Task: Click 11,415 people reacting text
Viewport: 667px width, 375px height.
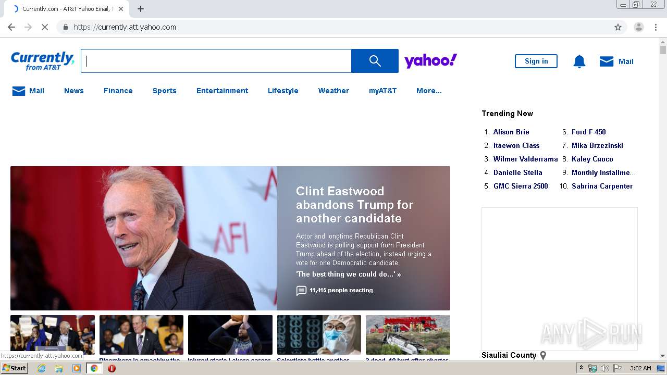Action: point(341,290)
